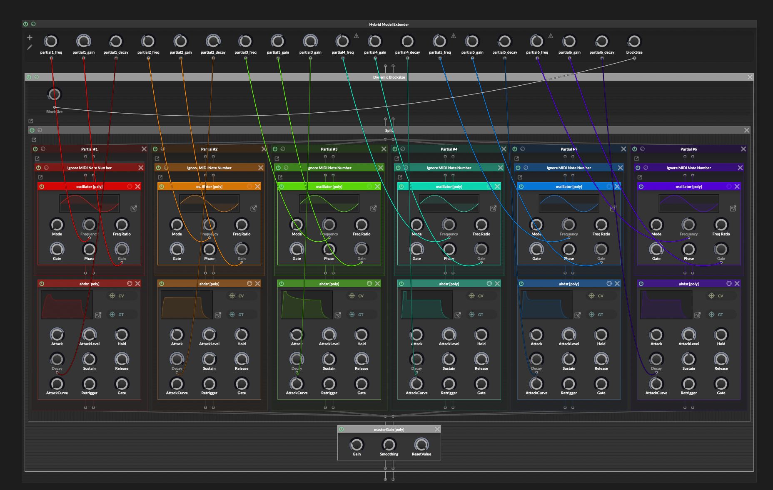The width and height of the screenshot is (773, 490).
Task: Click the profile dial icon in Hybrid Model Extender header
Action: coord(33,24)
